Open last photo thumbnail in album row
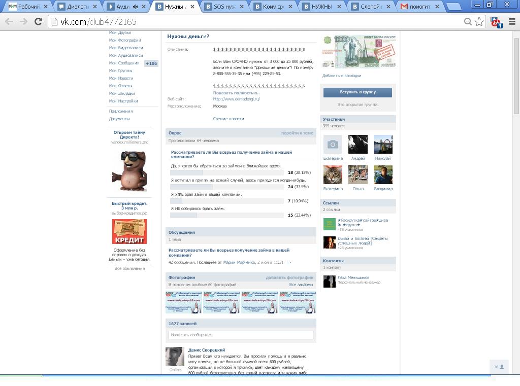 click(298, 302)
